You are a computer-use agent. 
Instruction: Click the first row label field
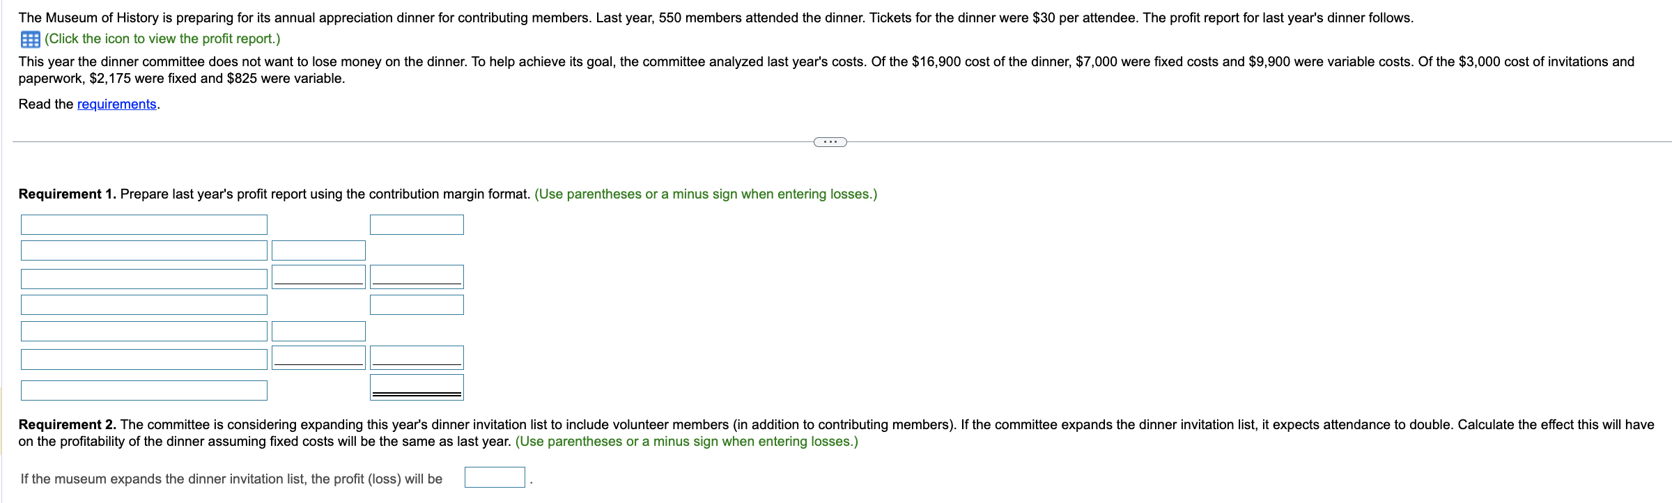point(144,224)
